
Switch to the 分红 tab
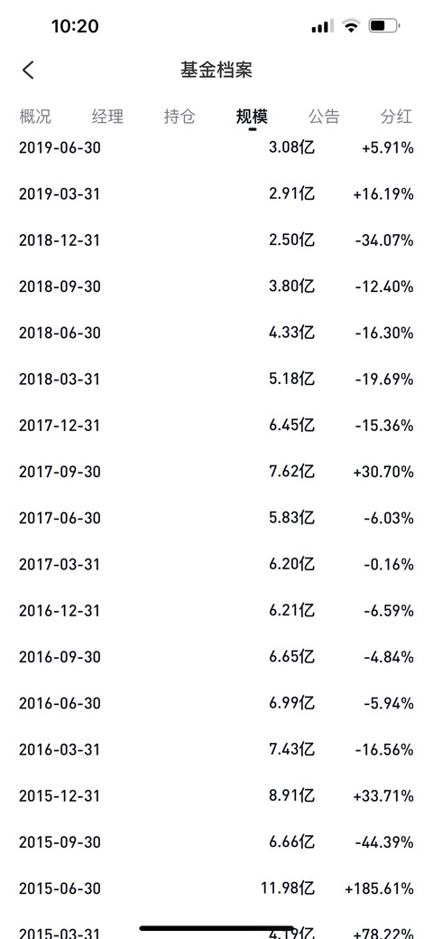(397, 116)
